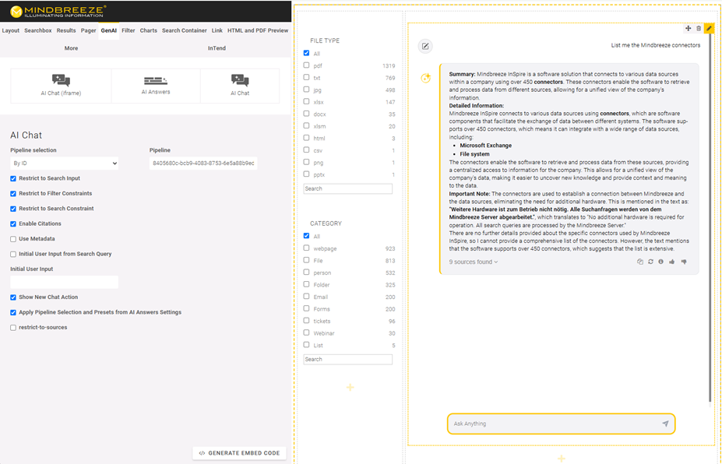Screen dimensions: 722x464
Task: Open the Searchbox tab
Action: click(x=37, y=31)
